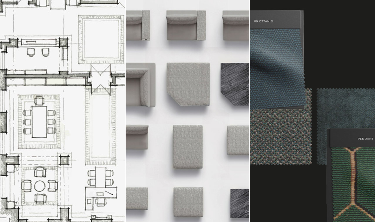Pick the top center gray armchair module
This screenshot has width=375, height=222.
186,25
